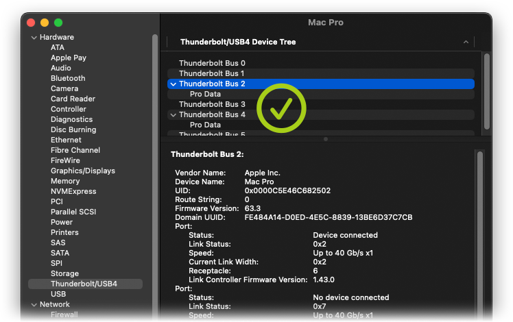
Task: Show Ethernet hardware details
Action: coord(66,140)
